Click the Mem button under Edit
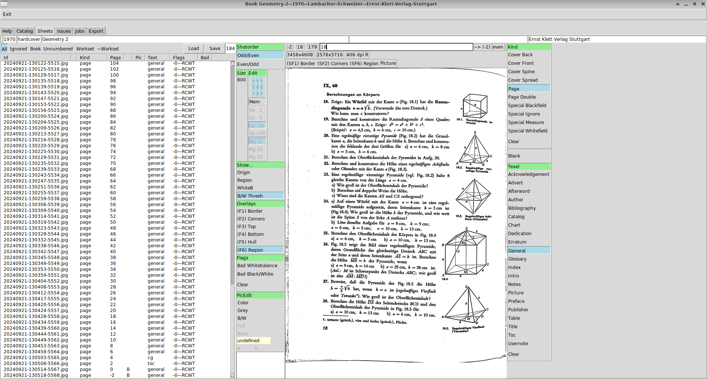This screenshot has height=379, width=707. tap(257, 102)
